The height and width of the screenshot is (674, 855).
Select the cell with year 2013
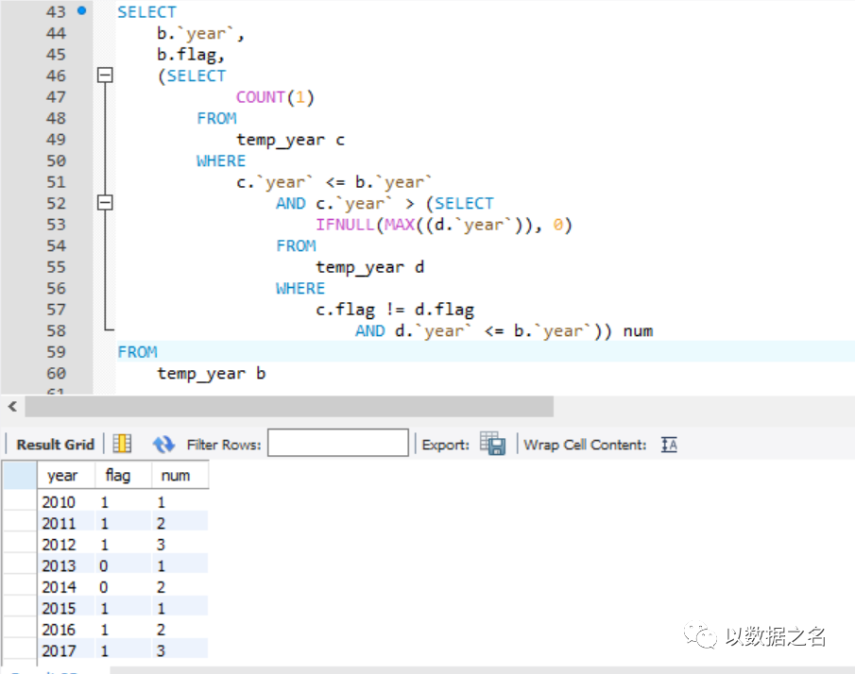point(66,565)
